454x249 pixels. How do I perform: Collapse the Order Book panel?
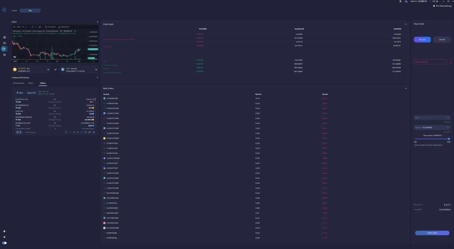[406, 24]
